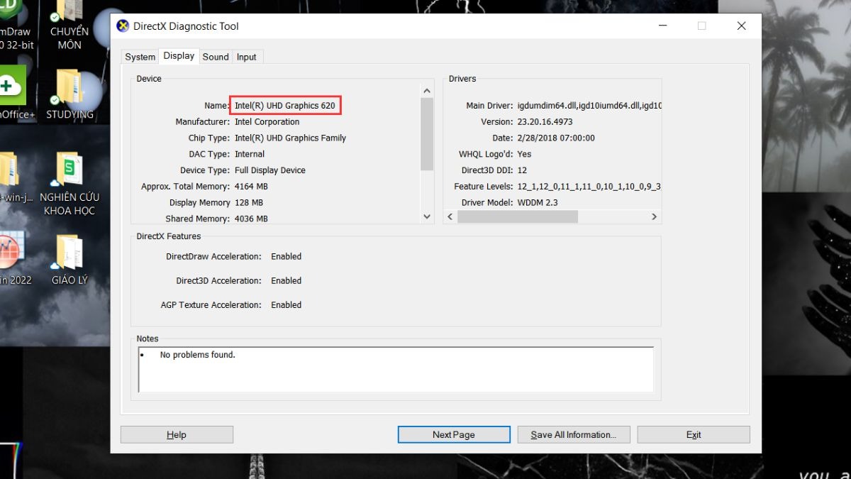The image size is (851, 479).
Task: Click DAC Type value Internal
Action: [250, 154]
